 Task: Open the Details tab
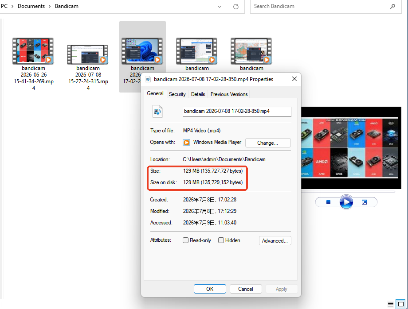[198, 94]
